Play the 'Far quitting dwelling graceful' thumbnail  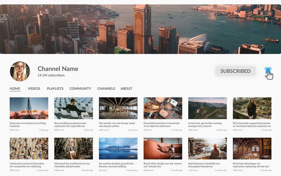click(118, 149)
